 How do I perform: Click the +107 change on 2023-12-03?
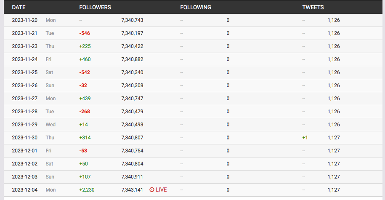click(x=85, y=177)
